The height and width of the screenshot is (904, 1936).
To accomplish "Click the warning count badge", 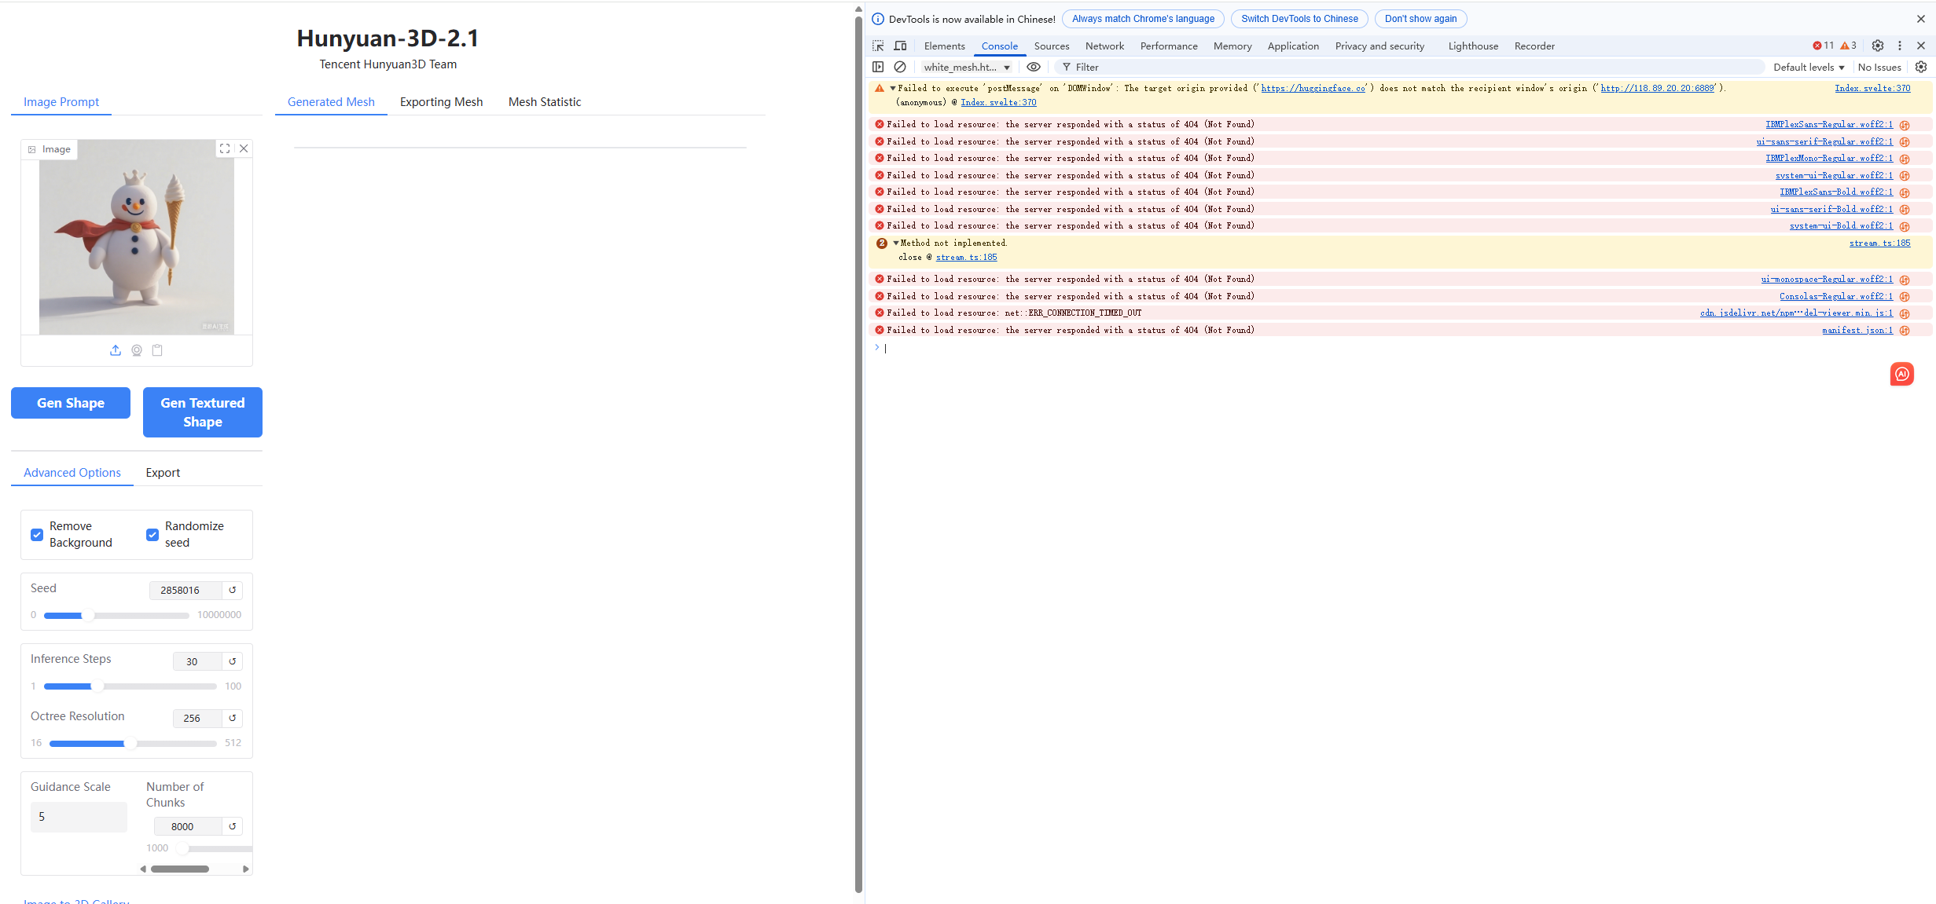I will (x=1848, y=46).
